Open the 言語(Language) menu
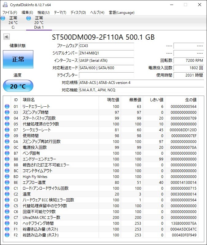 (x=122, y=13)
